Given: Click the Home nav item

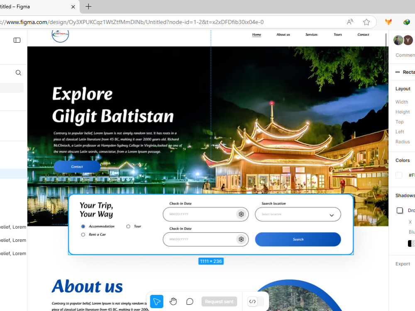Looking at the screenshot, I should [256, 35].
